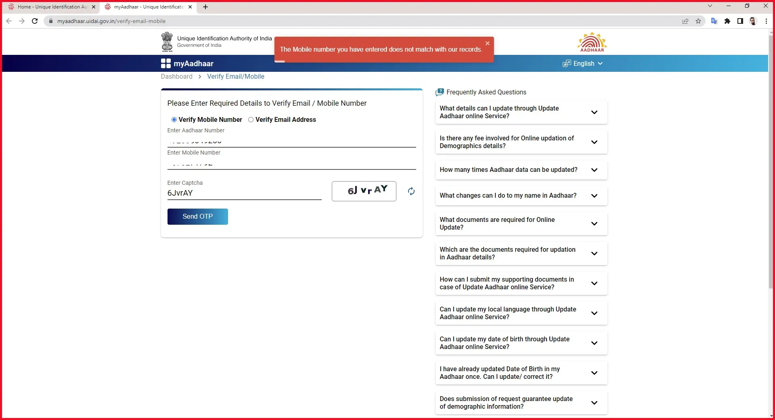
Task: Click the browser address bar URL
Action: tap(111, 21)
